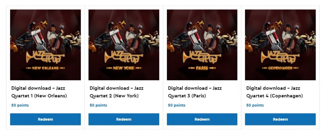Select 50 points label under Copenhagen item
Screen dimensions: 328x136
click(x=255, y=105)
